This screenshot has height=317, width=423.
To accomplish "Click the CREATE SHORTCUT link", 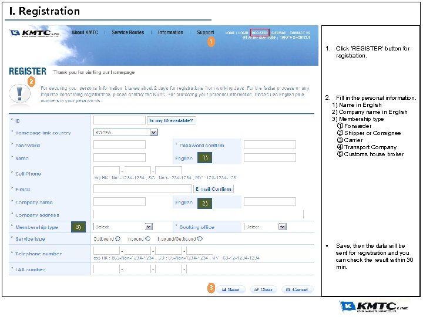I will (295, 38).
